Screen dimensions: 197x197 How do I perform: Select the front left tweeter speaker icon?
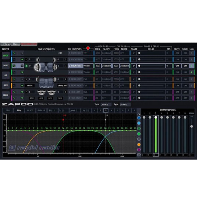(38, 60)
